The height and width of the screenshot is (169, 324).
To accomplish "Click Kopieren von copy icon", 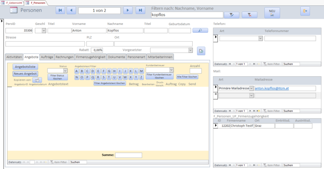I will pyautogui.click(x=37, y=80).
